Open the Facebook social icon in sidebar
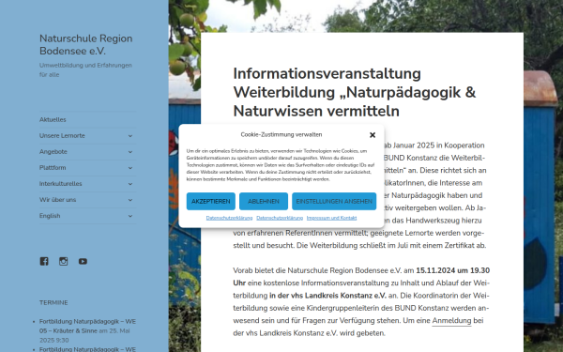This screenshot has width=563, height=352. [x=44, y=261]
